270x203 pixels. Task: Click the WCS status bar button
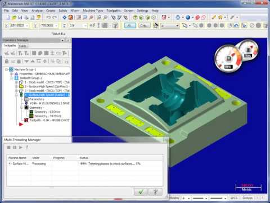tap(234, 198)
